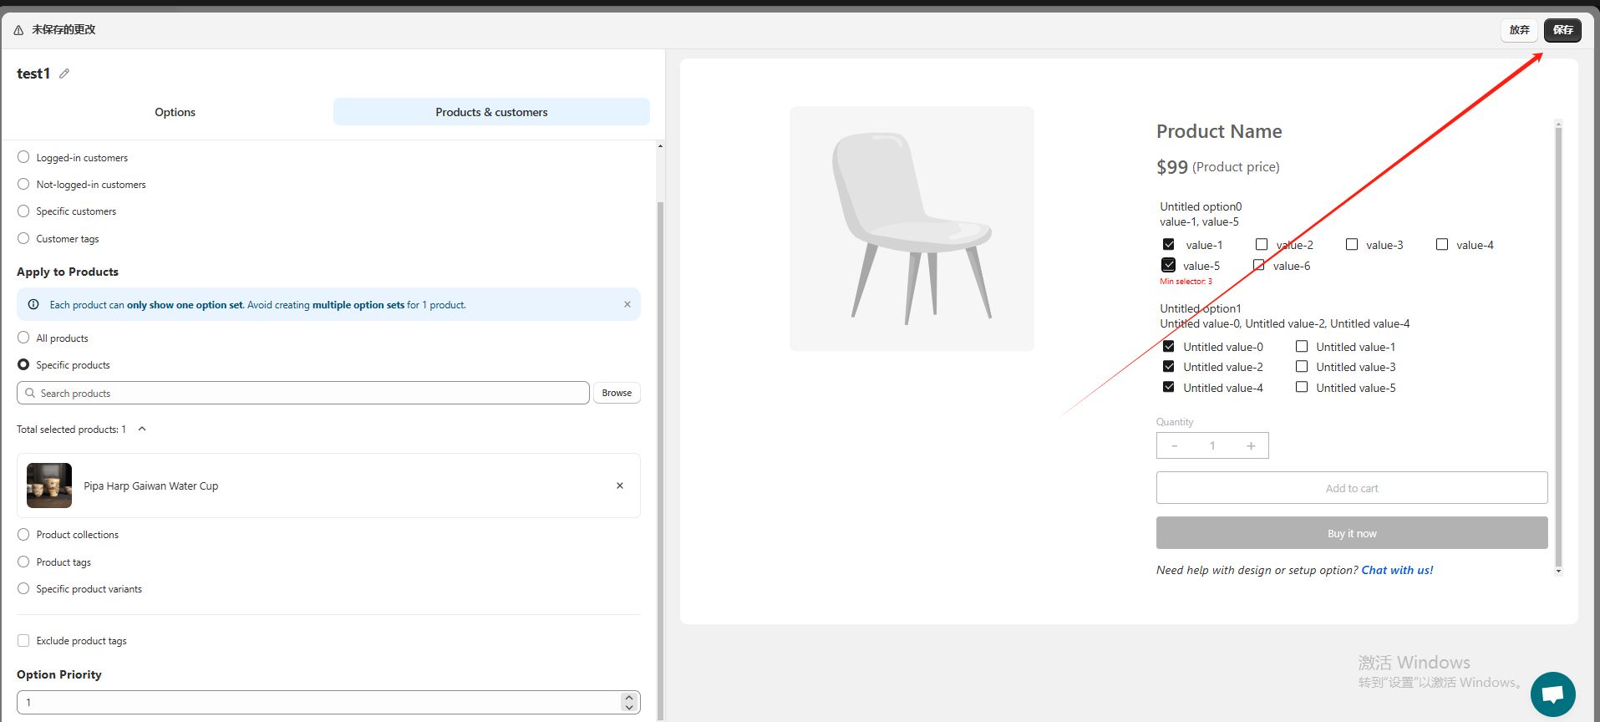Collapse the Total selected products list
Screen dimensions: 1600x722
(142, 429)
